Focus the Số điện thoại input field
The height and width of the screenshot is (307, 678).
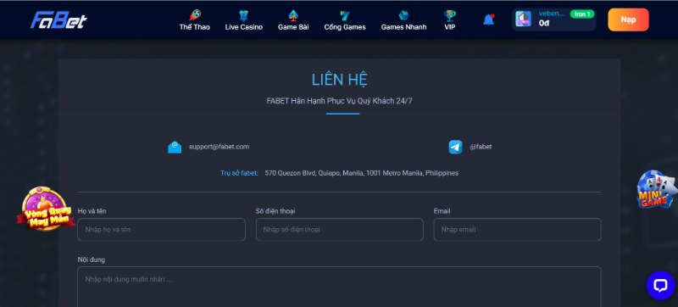point(340,230)
